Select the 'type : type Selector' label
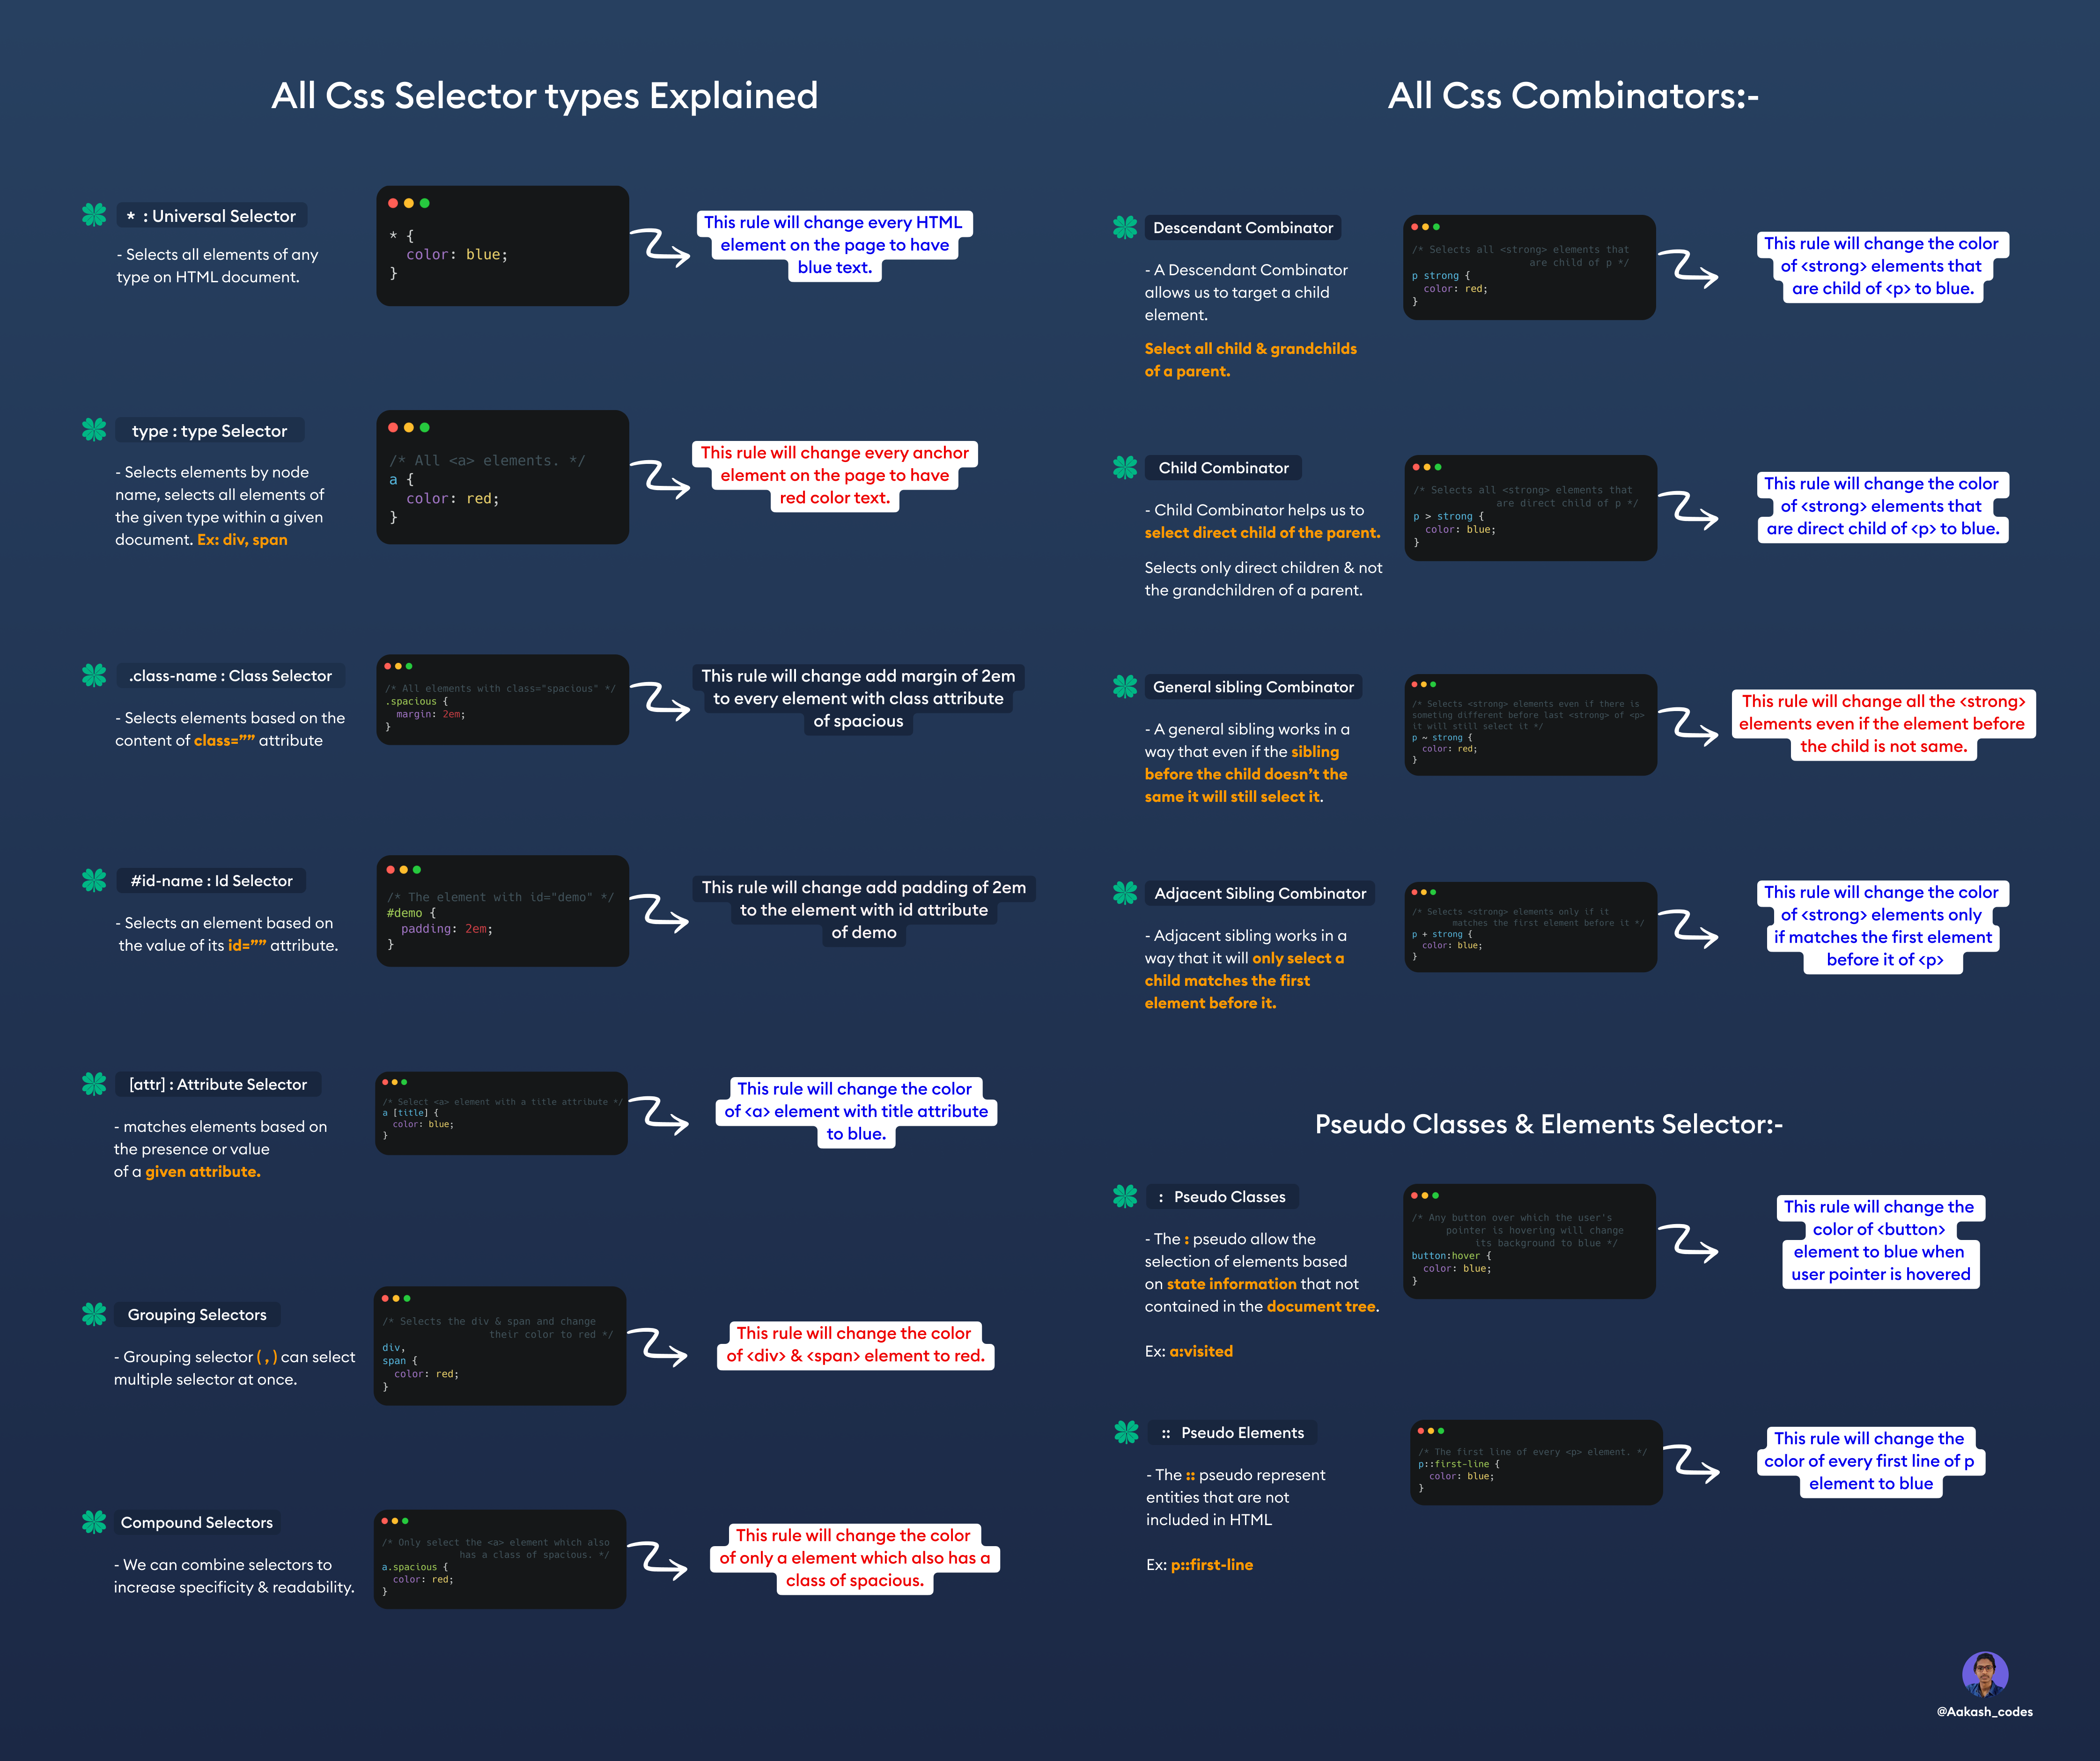2100x1761 pixels. click(209, 431)
